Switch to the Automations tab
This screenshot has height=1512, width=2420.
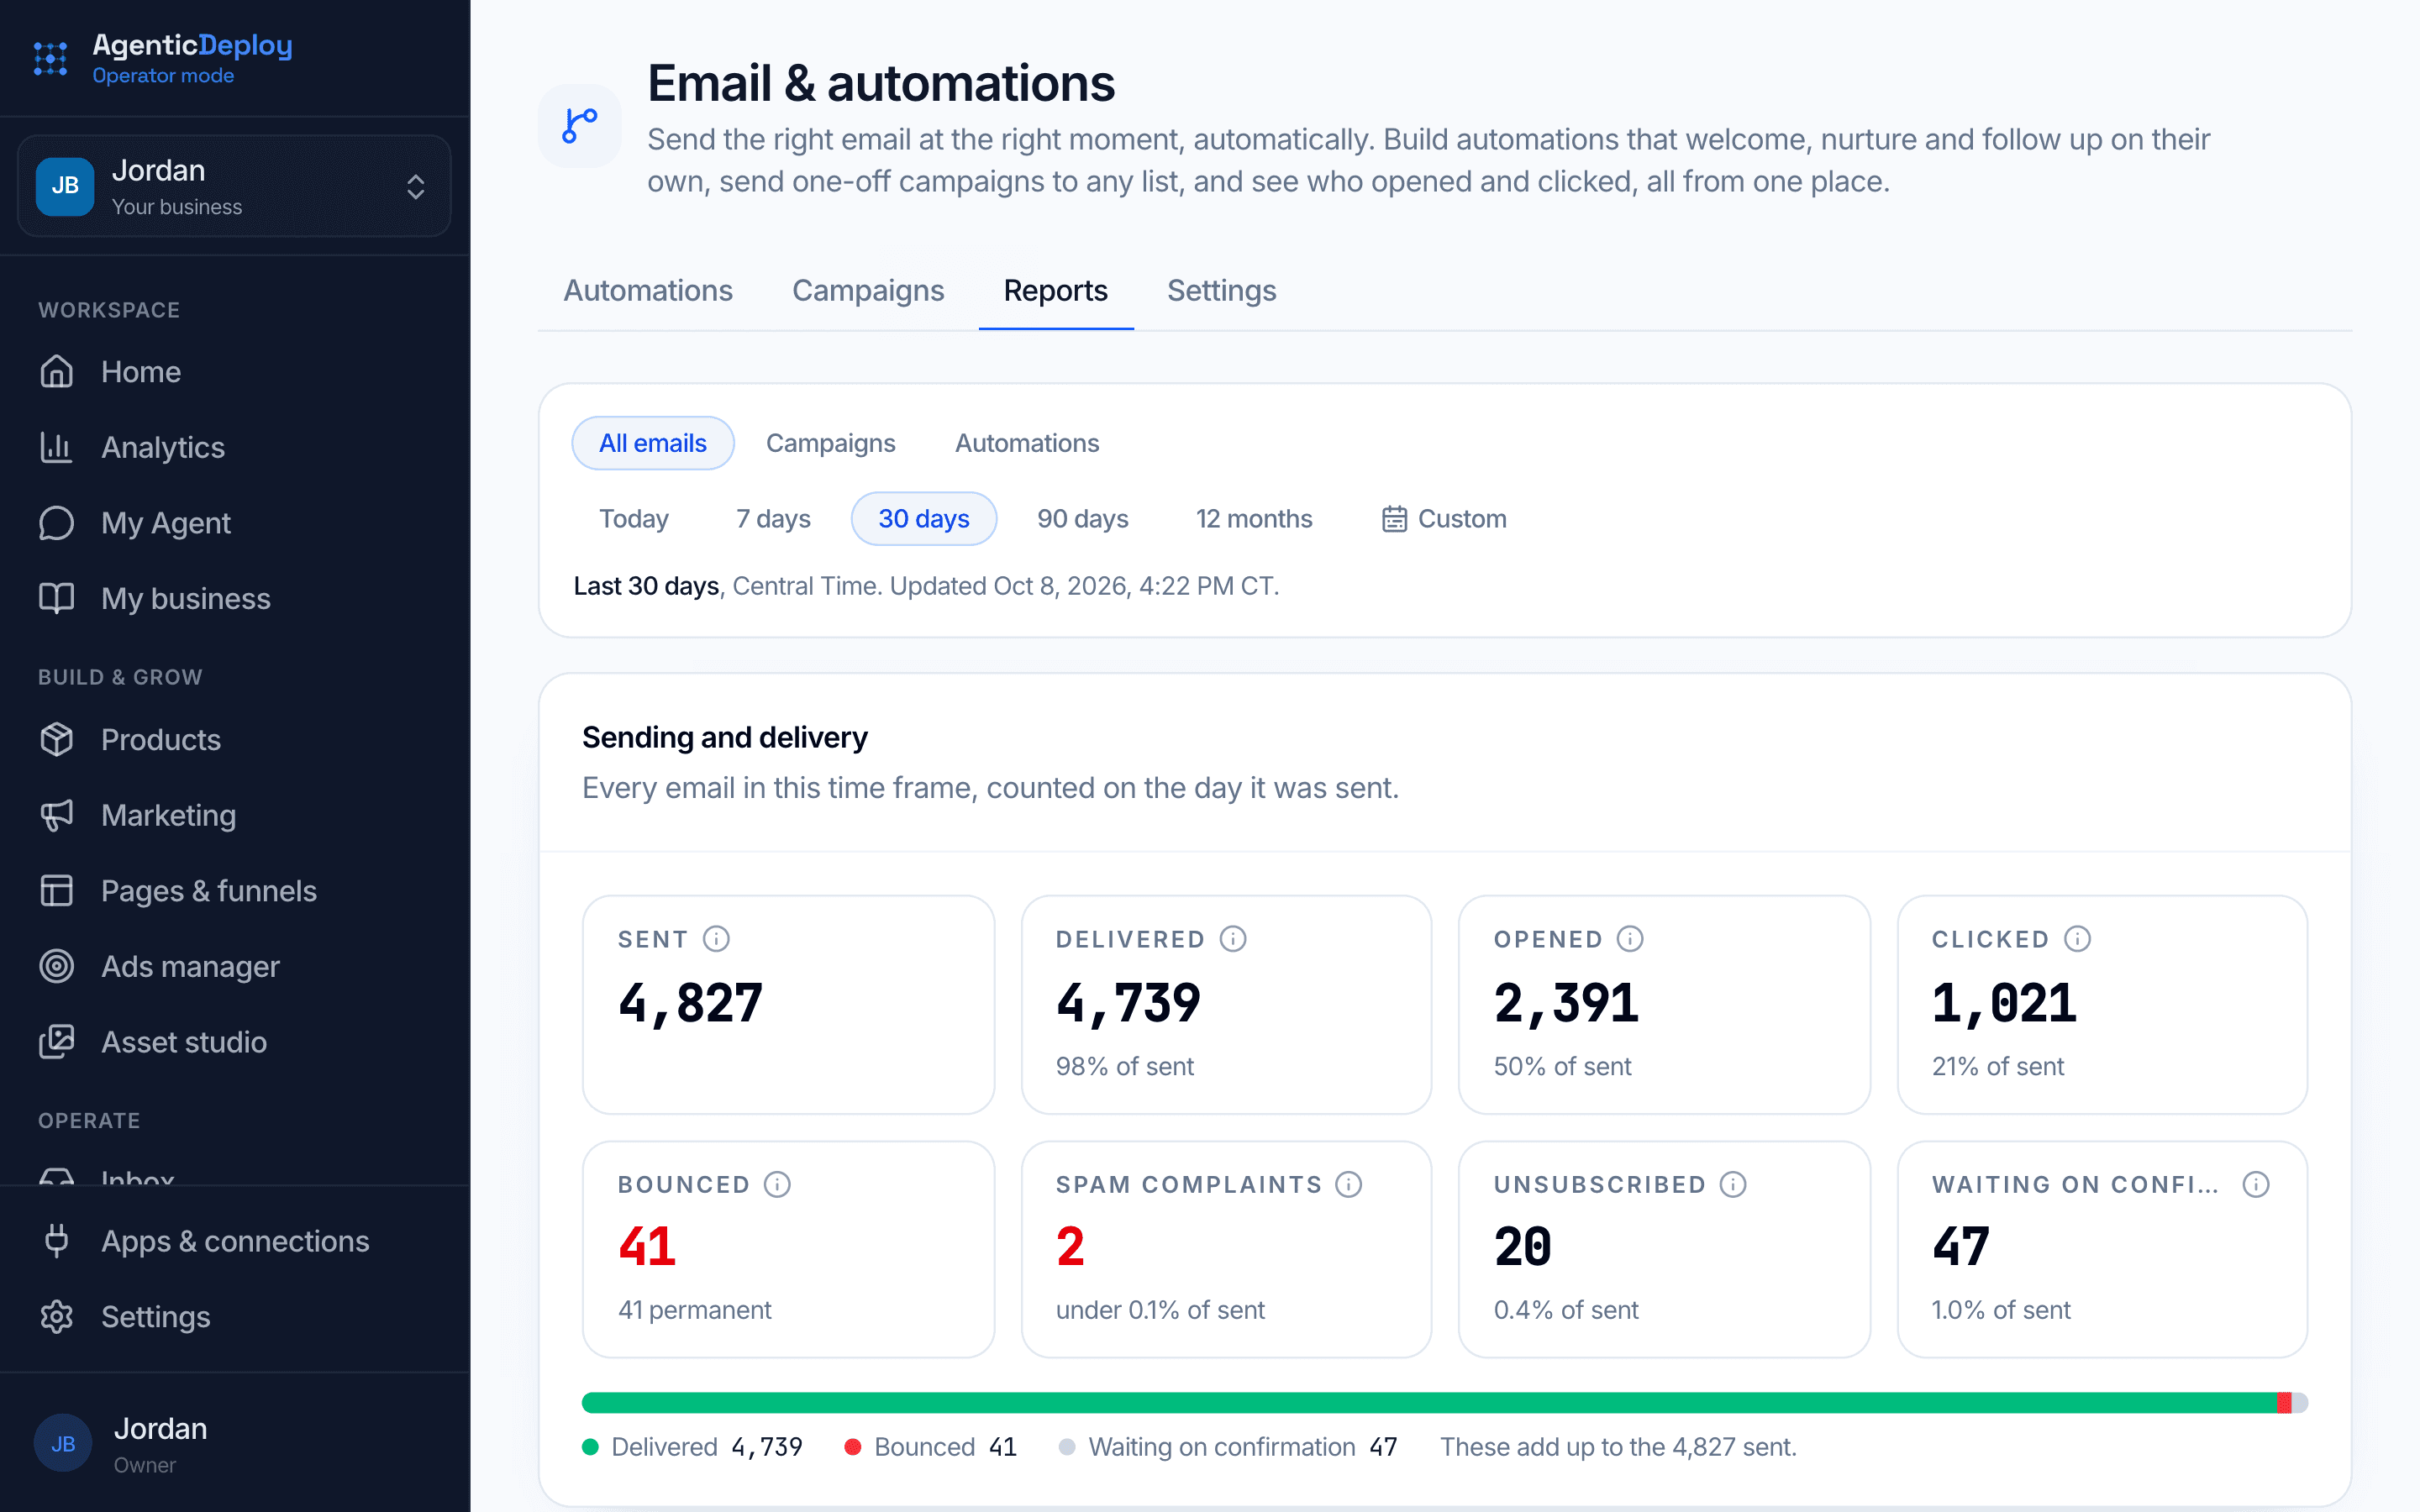tap(648, 290)
